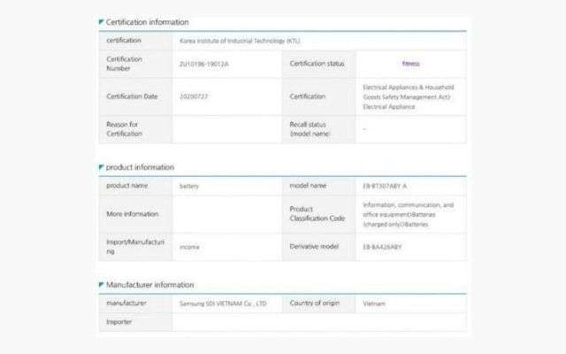Viewport: 566px width, 354px height.
Task: Click the empty Reason for Certification field
Action: [226, 130]
